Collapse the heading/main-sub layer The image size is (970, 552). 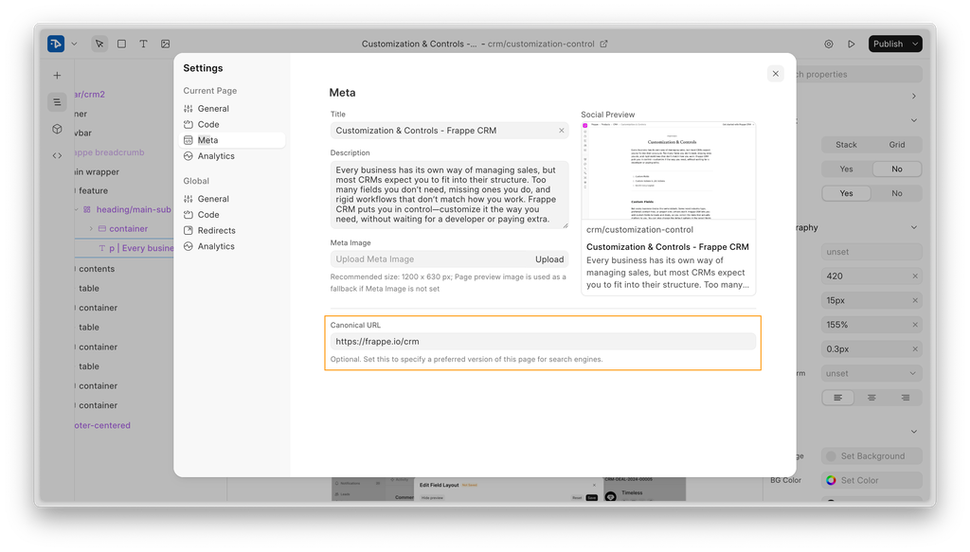pyautogui.click(x=77, y=209)
